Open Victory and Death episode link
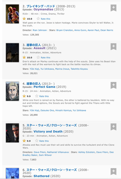The height and width of the screenshot is (179, 121). click(x=48, y=131)
